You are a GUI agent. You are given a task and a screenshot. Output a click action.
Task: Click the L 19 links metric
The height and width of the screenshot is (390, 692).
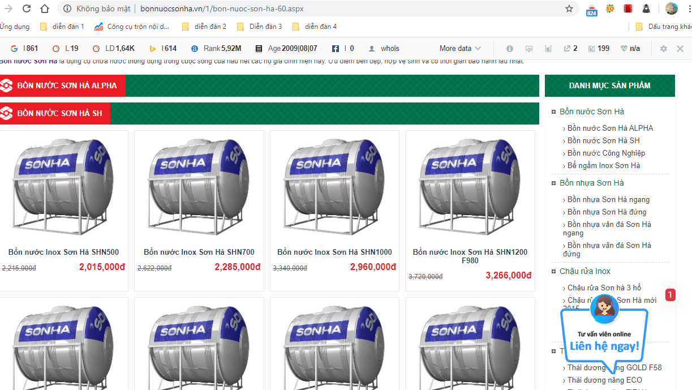point(65,49)
